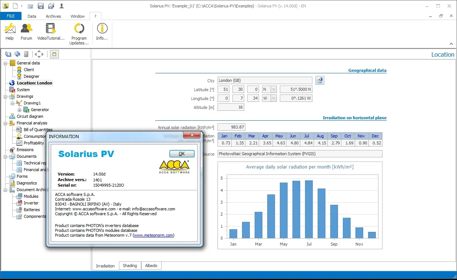Open Emissions in the project tree
Screen dimensions: 457x280
[25, 150]
